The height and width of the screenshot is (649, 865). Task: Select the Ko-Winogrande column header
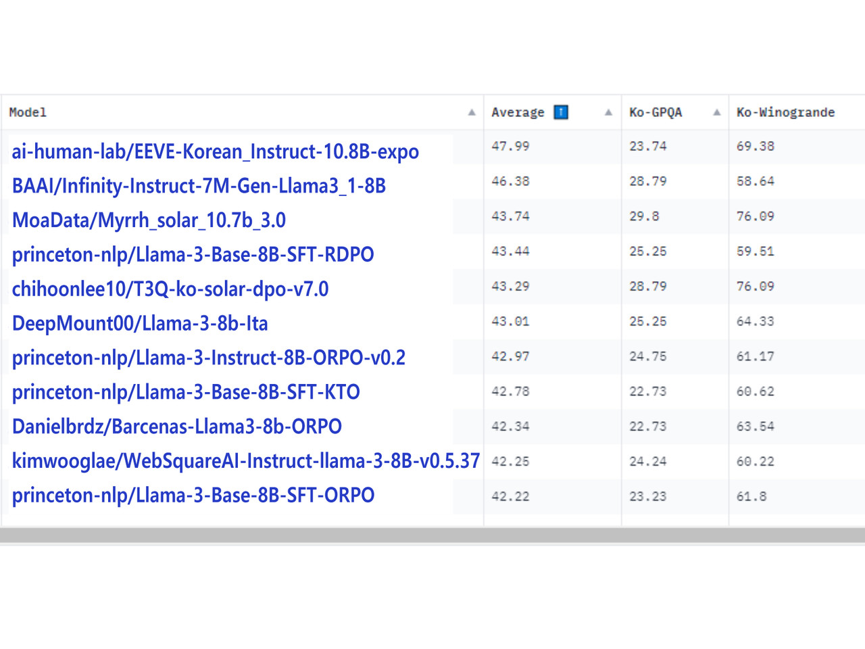785,112
